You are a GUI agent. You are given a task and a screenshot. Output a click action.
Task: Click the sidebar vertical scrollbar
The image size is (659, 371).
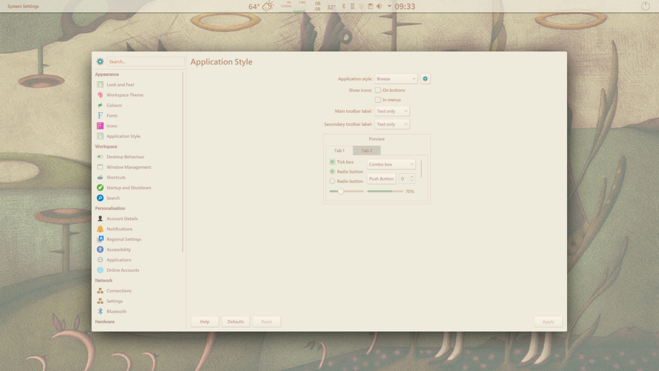[x=183, y=161]
